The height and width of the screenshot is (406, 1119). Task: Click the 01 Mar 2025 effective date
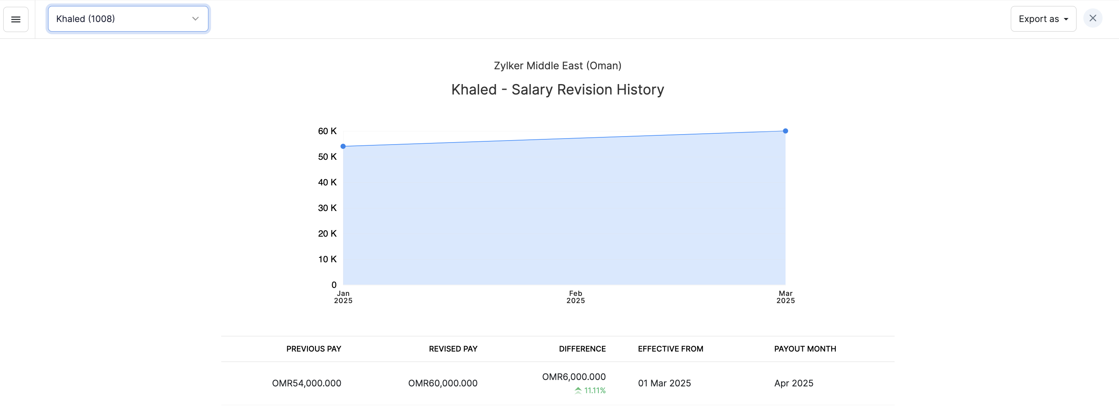tap(664, 383)
